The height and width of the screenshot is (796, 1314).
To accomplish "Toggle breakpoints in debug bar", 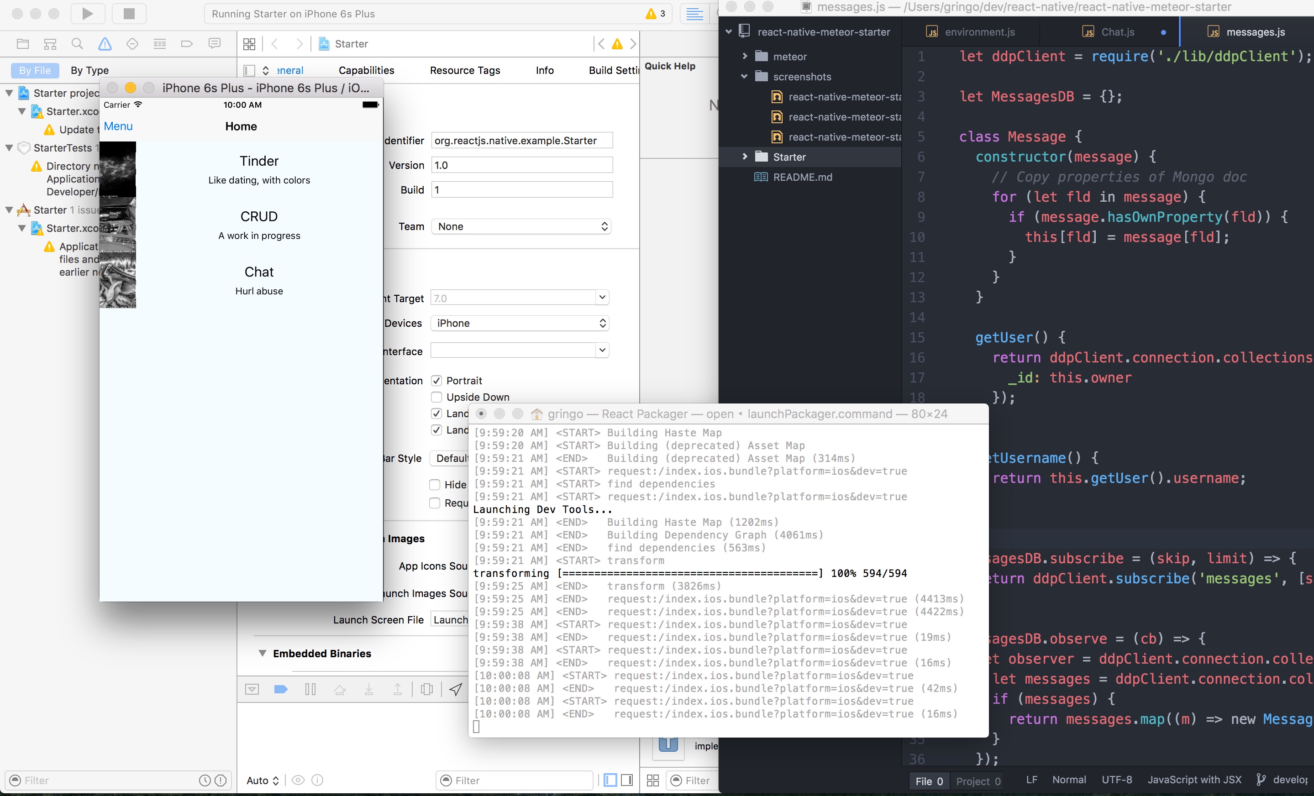I will point(281,689).
